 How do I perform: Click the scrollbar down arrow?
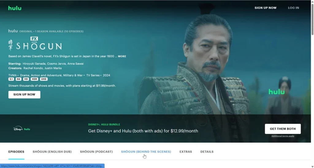312,166
